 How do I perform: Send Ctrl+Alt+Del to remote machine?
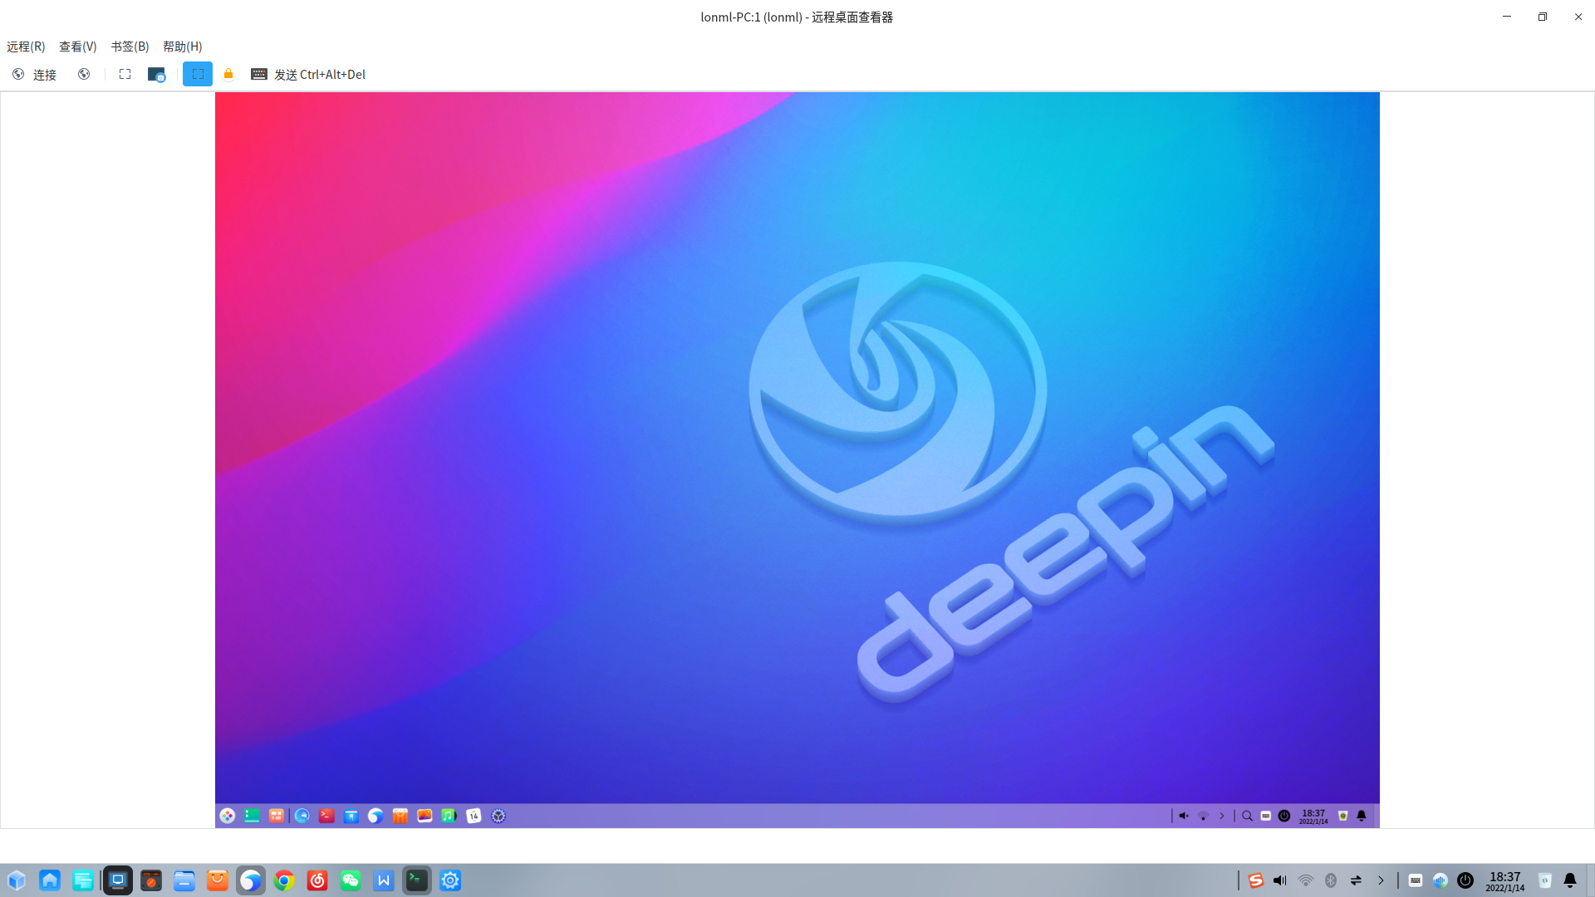(x=308, y=75)
